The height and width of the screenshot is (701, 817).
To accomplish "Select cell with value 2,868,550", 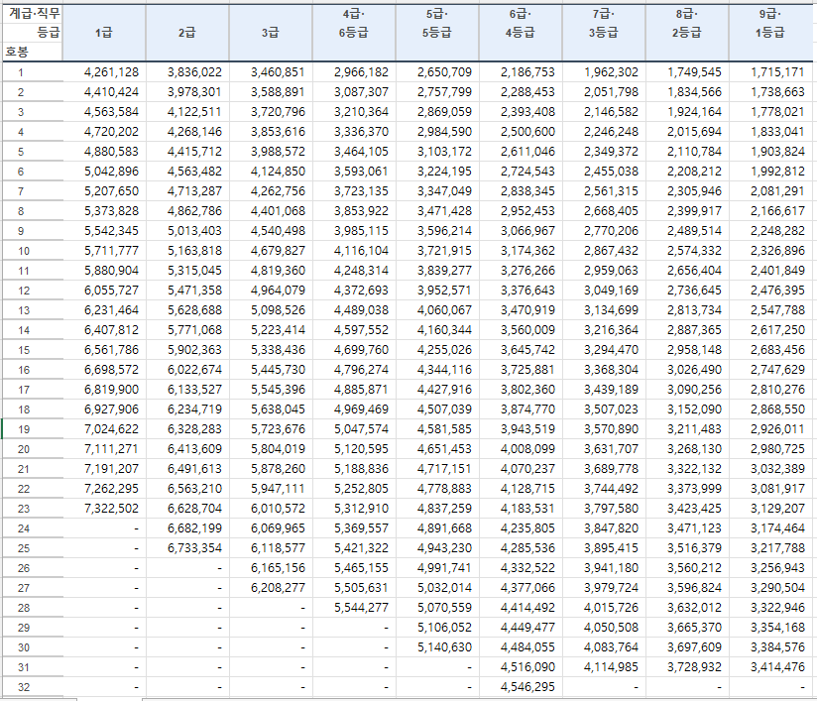I will pos(771,409).
